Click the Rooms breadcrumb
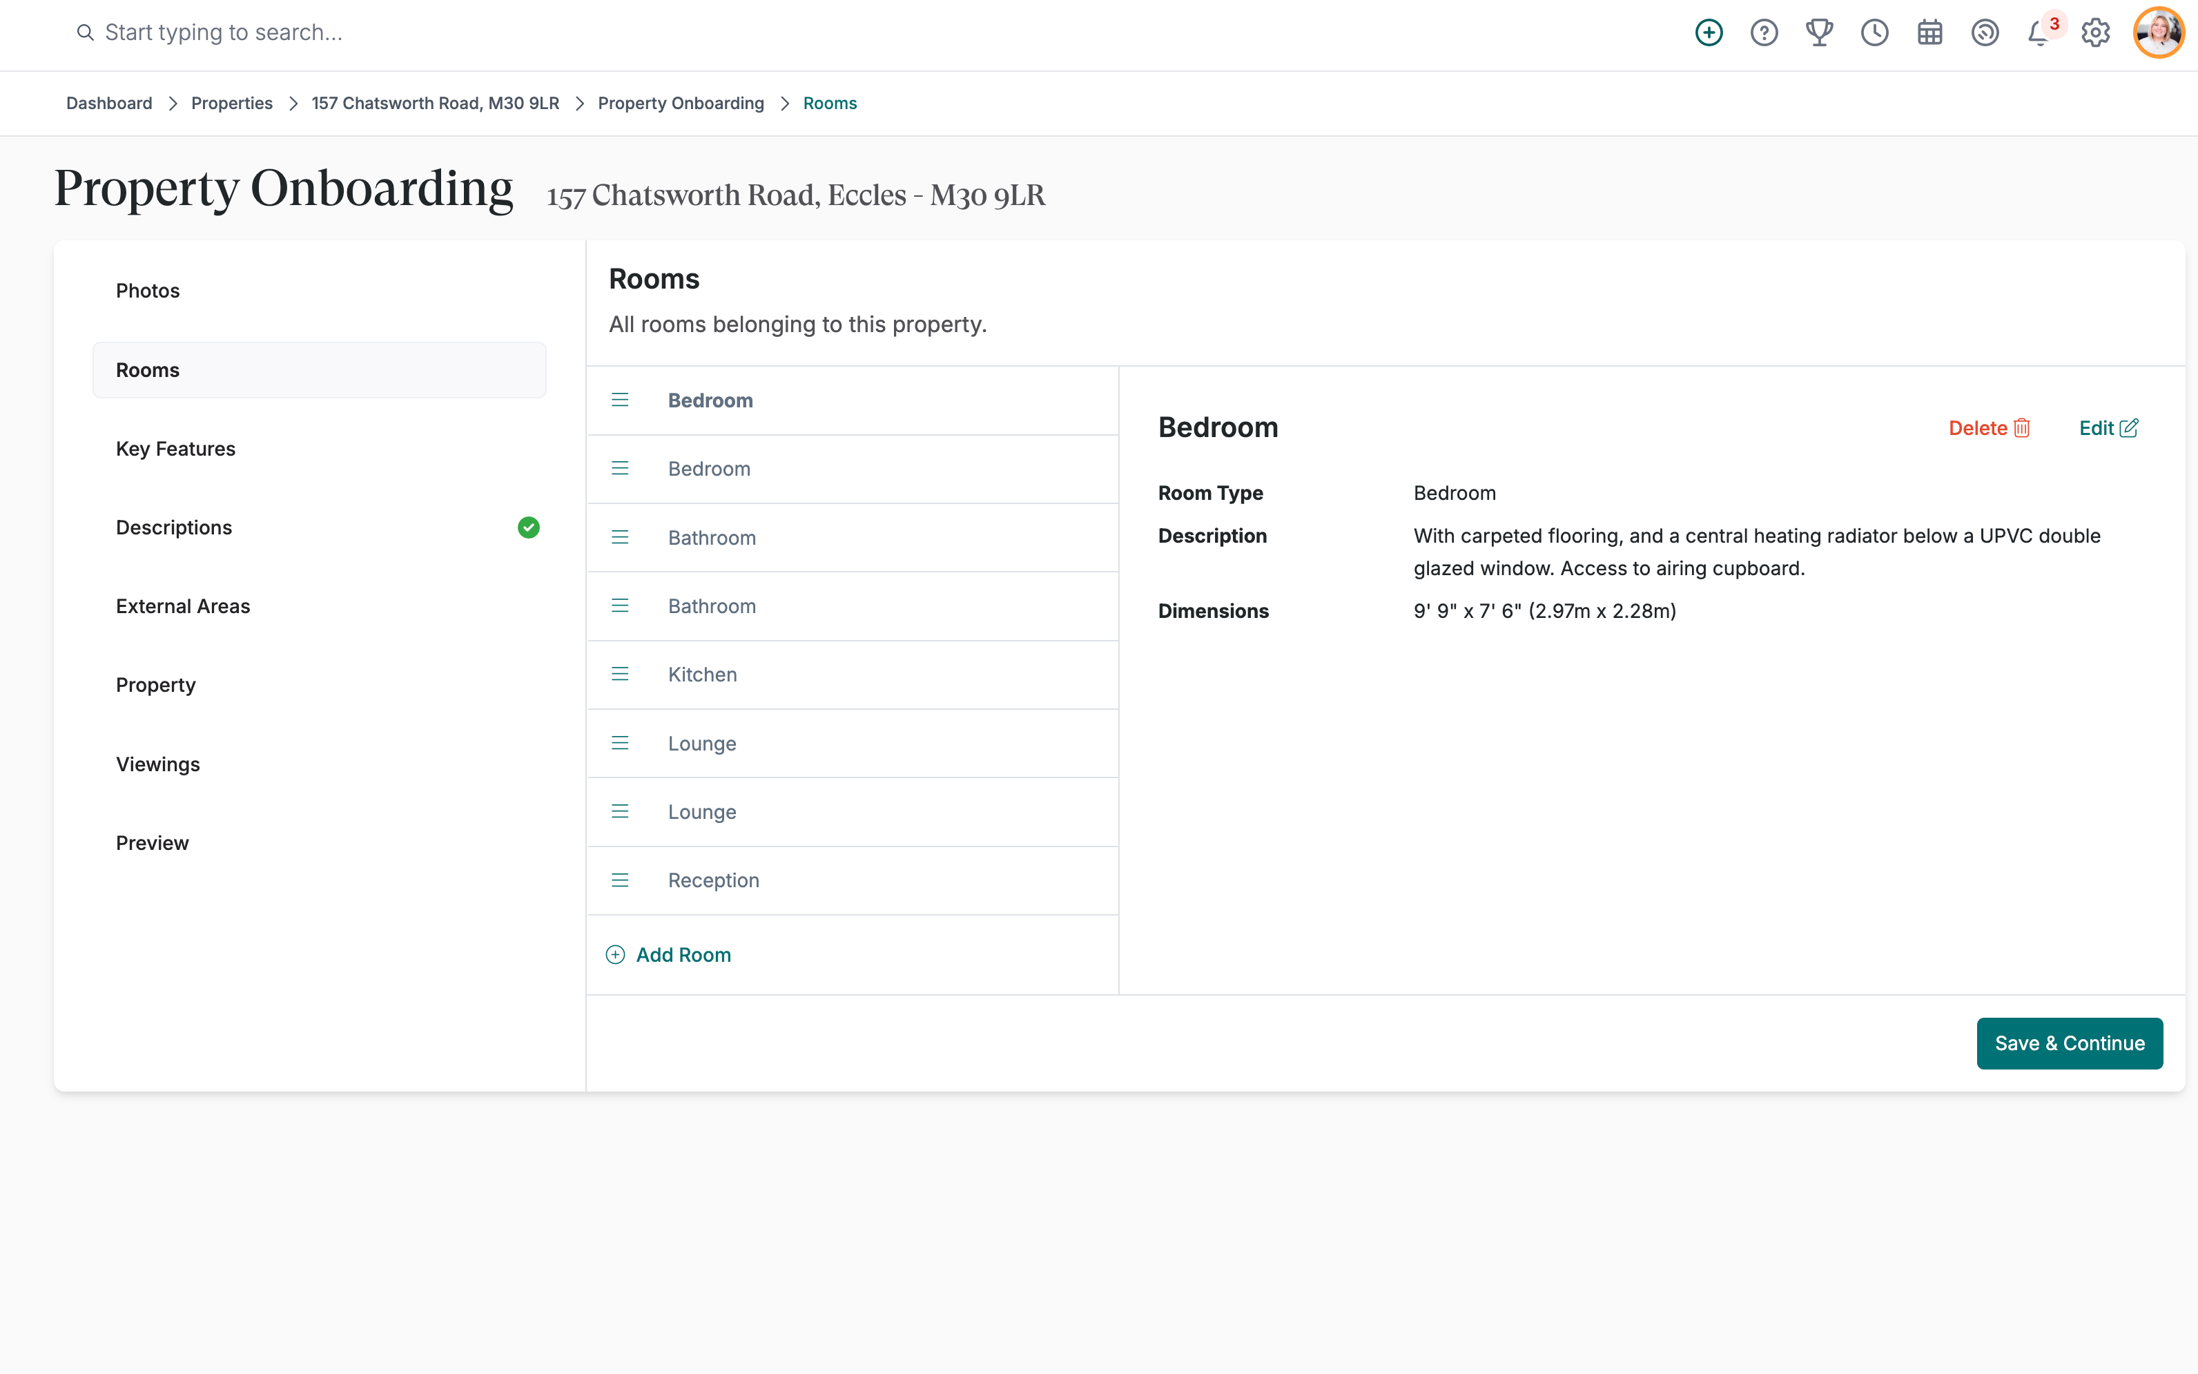This screenshot has height=1374, width=2198. (x=829, y=104)
